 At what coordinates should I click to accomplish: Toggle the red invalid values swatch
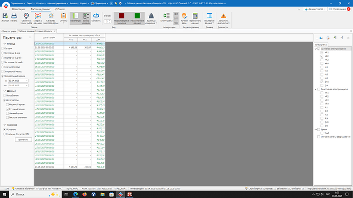pyautogui.click(x=122, y=18)
